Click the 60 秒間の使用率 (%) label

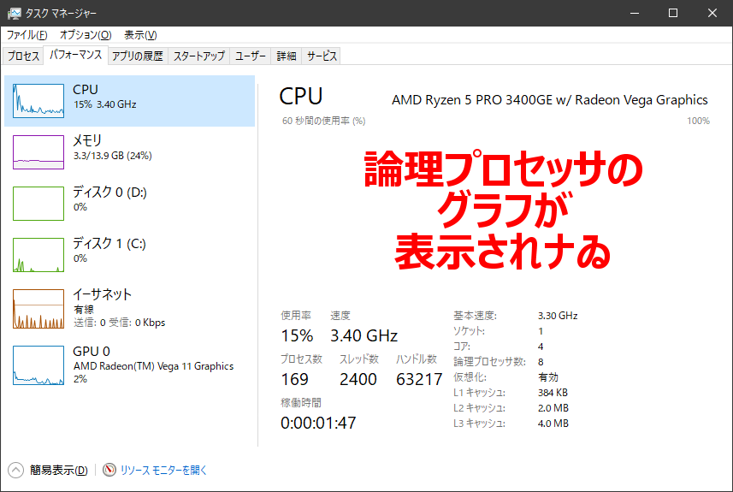[x=323, y=122]
